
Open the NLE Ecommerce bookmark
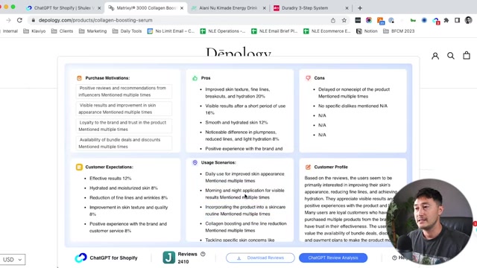(x=327, y=31)
